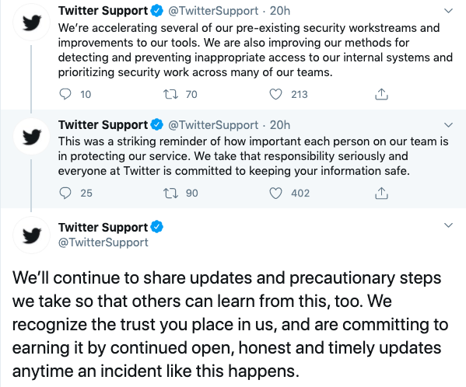This screenshot has height=387, width=466.
Task: Reply to the tweet with 25 replies
Action: click(x=65, y=193)
